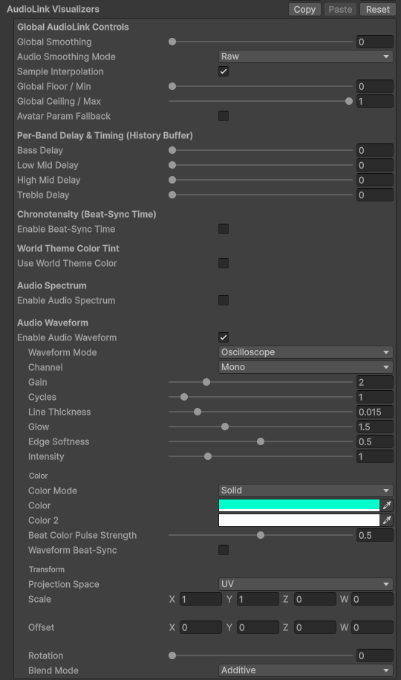Click the Rotation slider handle

172,655
